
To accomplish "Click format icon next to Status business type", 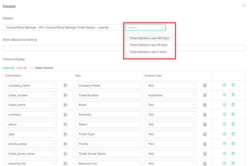I will [205, 124].
